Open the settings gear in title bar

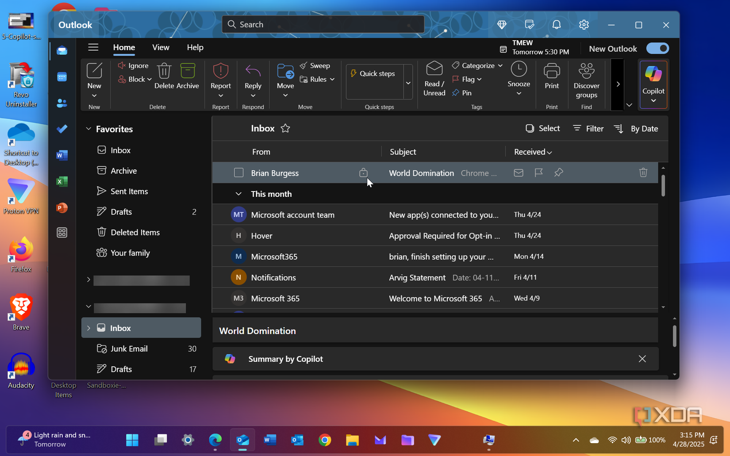[584, 25]
